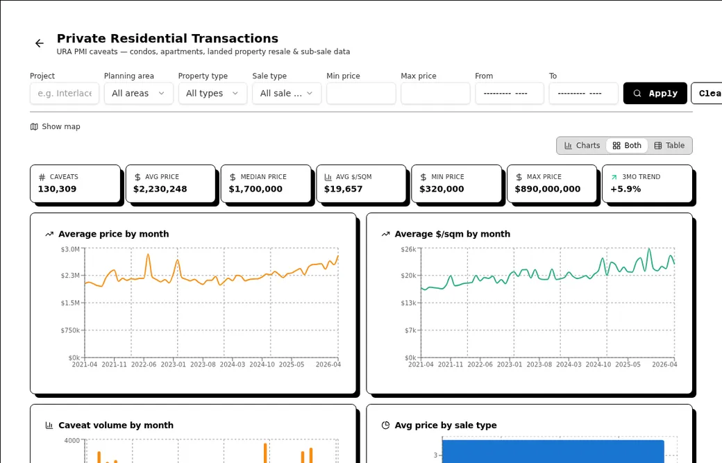Focus the Min price field
Viewport: 722px width, 463px height.
[x=361, y=94]
